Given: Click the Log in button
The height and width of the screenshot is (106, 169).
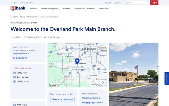Looking at the screenshot, I should coord(154,3).
